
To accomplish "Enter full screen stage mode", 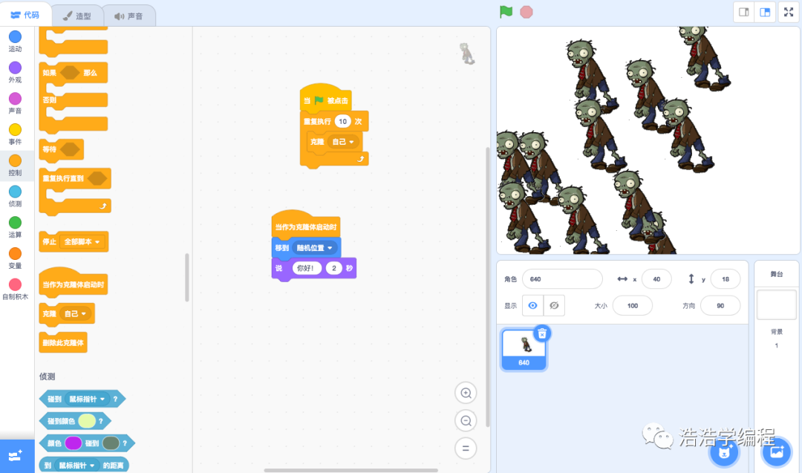I will pyautogui.click(x=789, y=13).
